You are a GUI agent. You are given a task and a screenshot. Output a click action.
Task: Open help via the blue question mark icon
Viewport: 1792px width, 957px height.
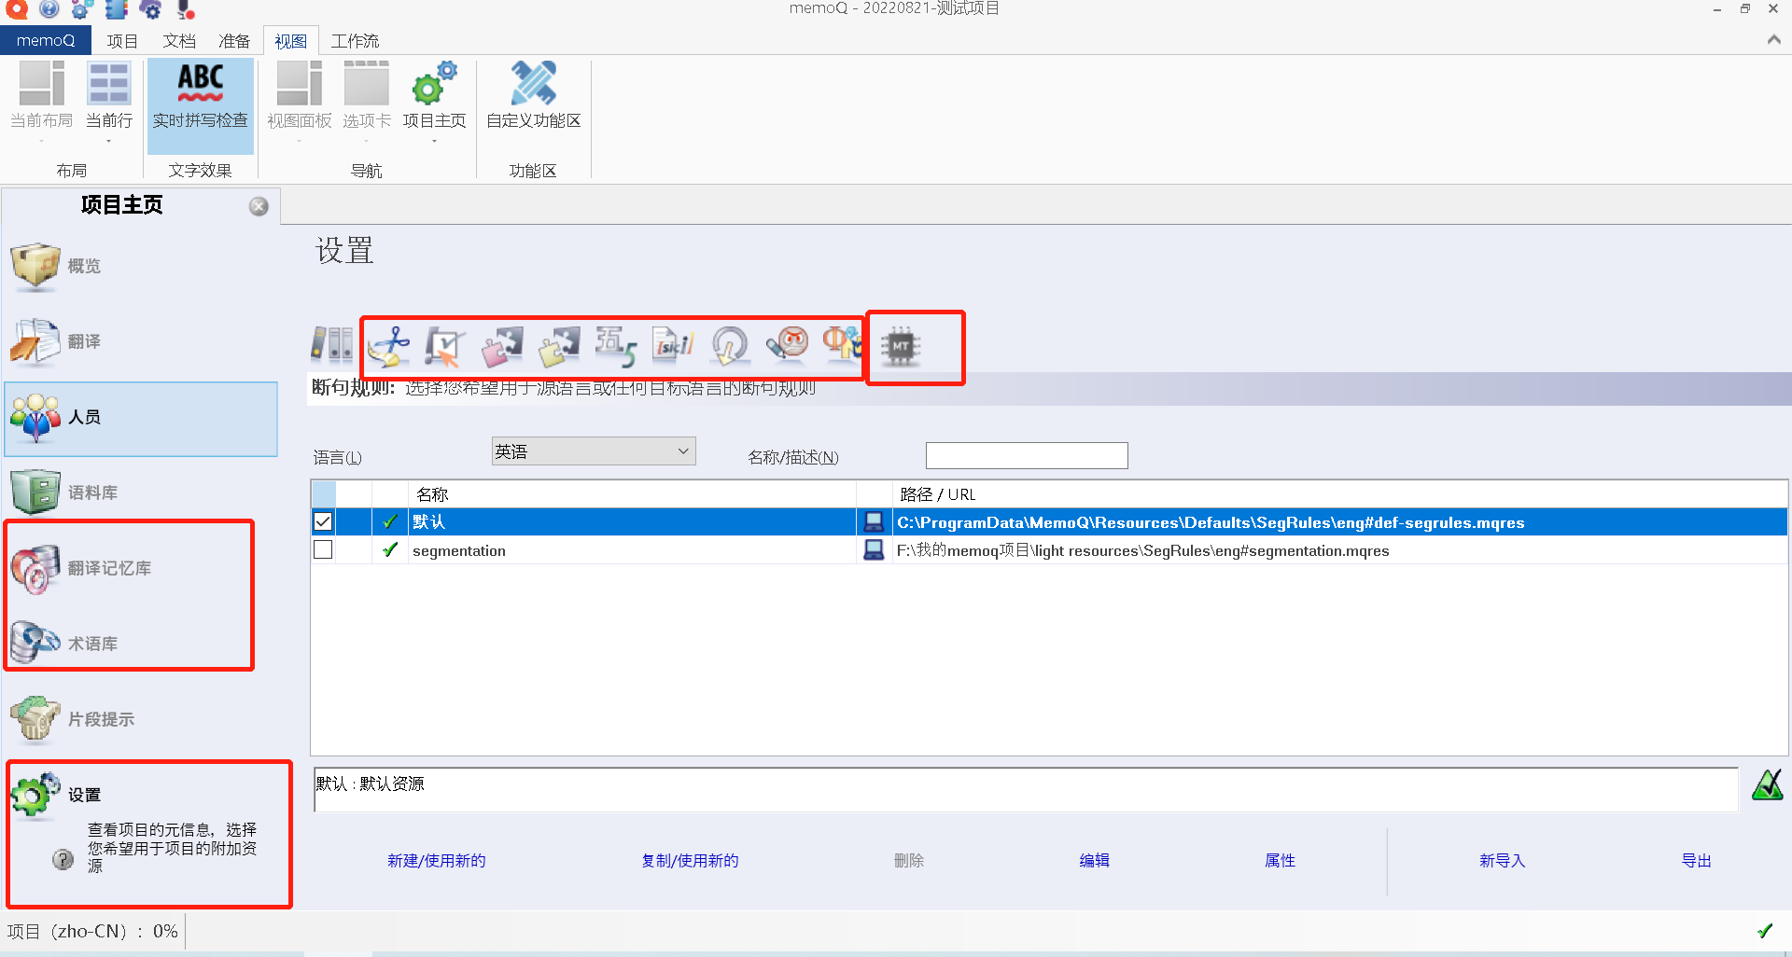tap(49, 8)
